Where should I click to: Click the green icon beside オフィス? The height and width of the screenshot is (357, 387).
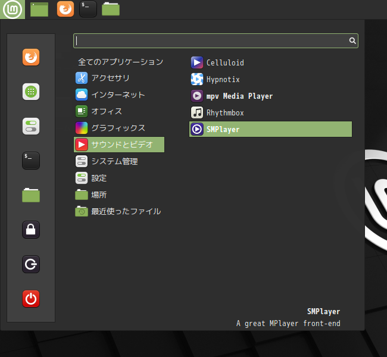pyautogui.click(x=82, y=111)
